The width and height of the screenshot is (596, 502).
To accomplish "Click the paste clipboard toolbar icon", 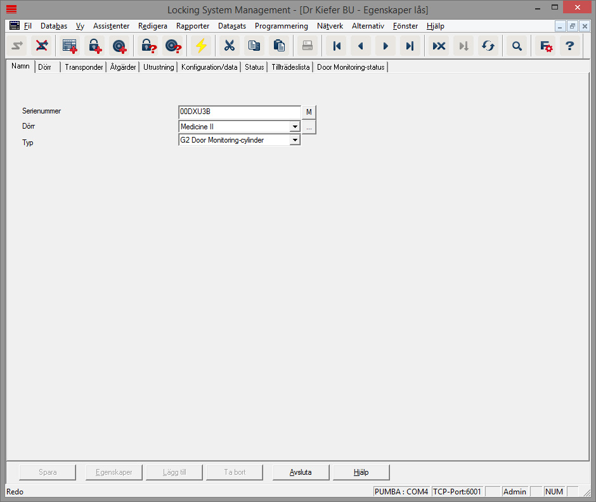I will pyautogui.click(x=278, y=46).
